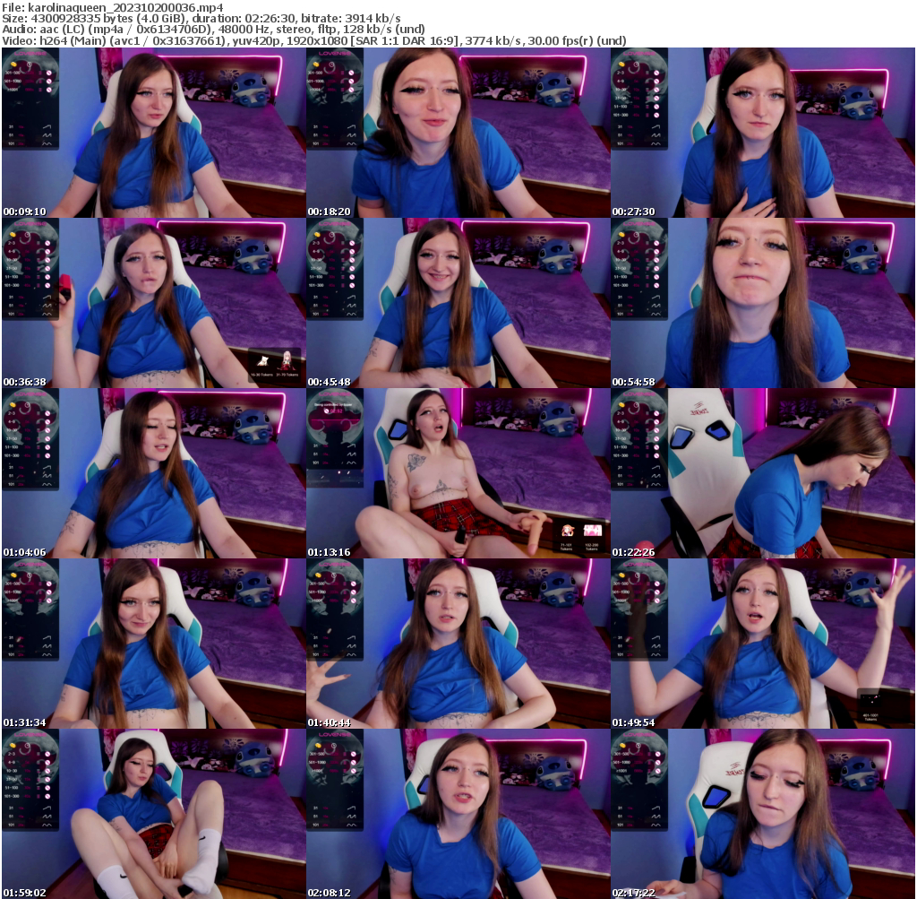Click the thumbnail marked 00:27:30
917x899 pixels.
pos(763,133)
